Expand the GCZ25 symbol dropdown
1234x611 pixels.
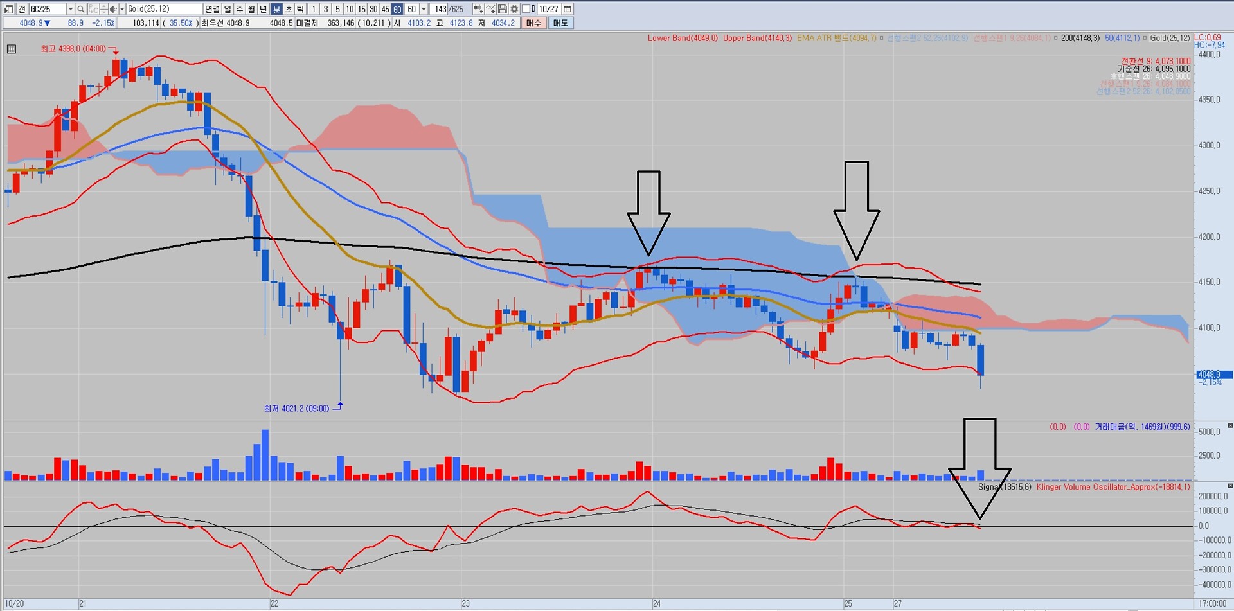[71, 9]
